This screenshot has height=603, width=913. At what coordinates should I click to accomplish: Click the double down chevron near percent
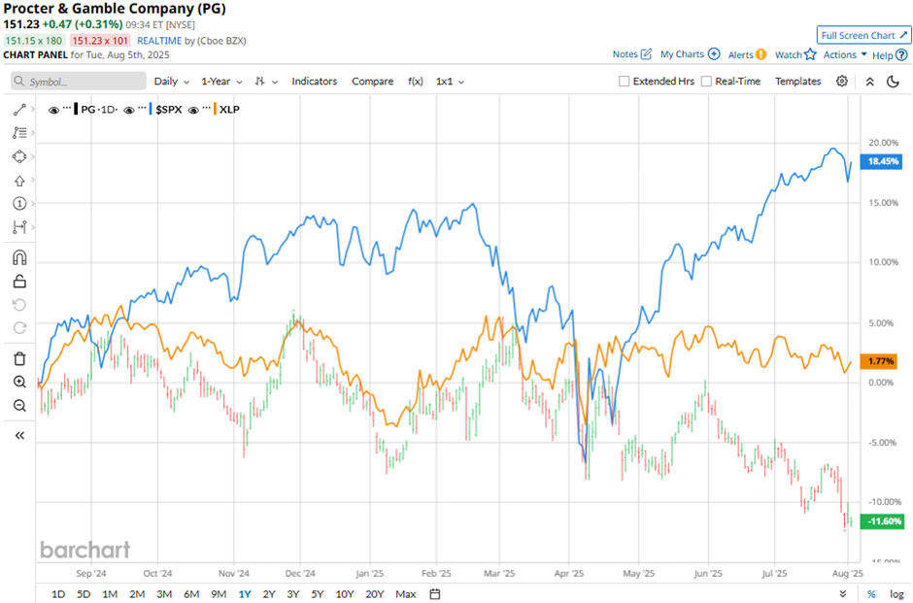tap(842, 593)
